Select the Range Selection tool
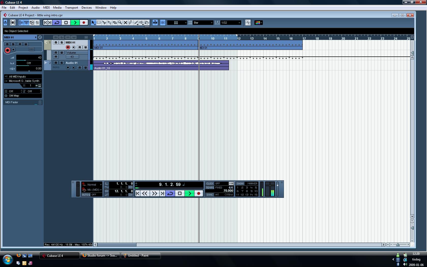 [x=99, y=23]
